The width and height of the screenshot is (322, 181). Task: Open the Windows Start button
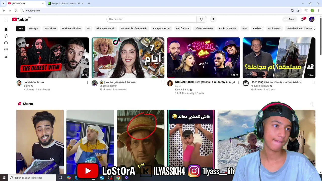(4, 178)
